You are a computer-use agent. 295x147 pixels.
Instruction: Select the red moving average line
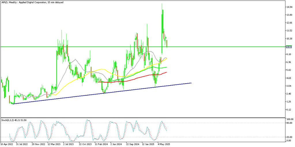pos(130,81)
